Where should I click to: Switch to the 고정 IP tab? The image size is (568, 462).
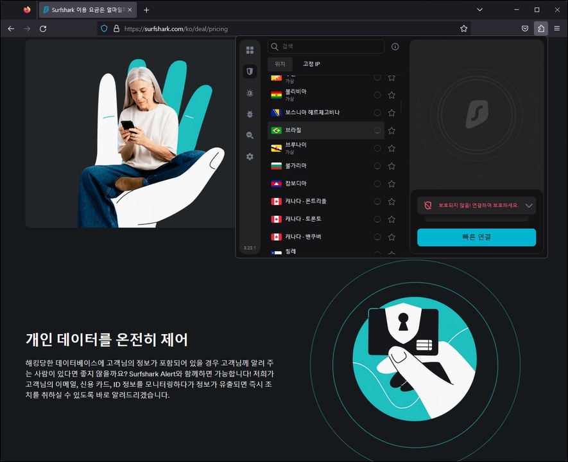tap(311, 64)
